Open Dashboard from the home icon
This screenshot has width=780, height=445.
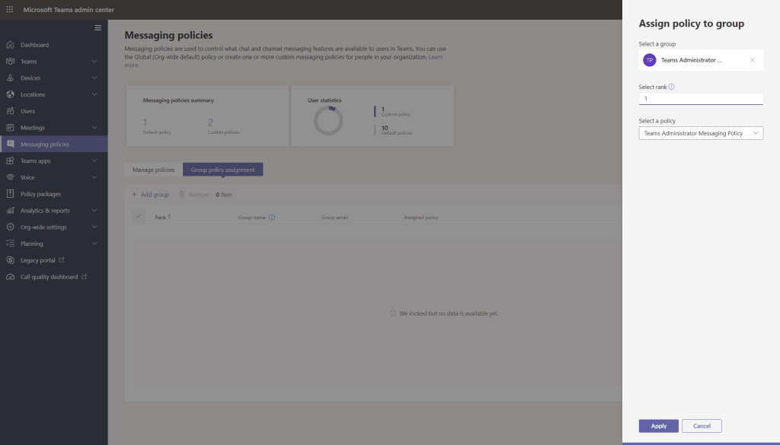click(x=10, y=45)
